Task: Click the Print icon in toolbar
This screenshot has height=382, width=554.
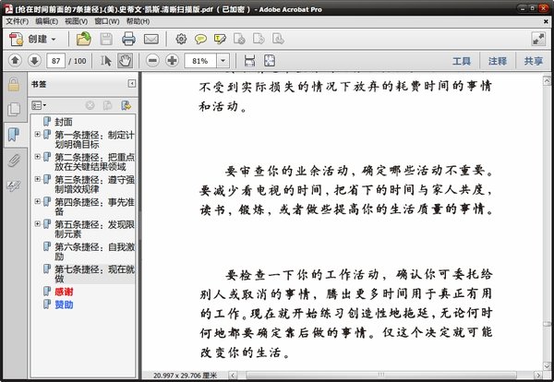Action: [x=128, y=39]
